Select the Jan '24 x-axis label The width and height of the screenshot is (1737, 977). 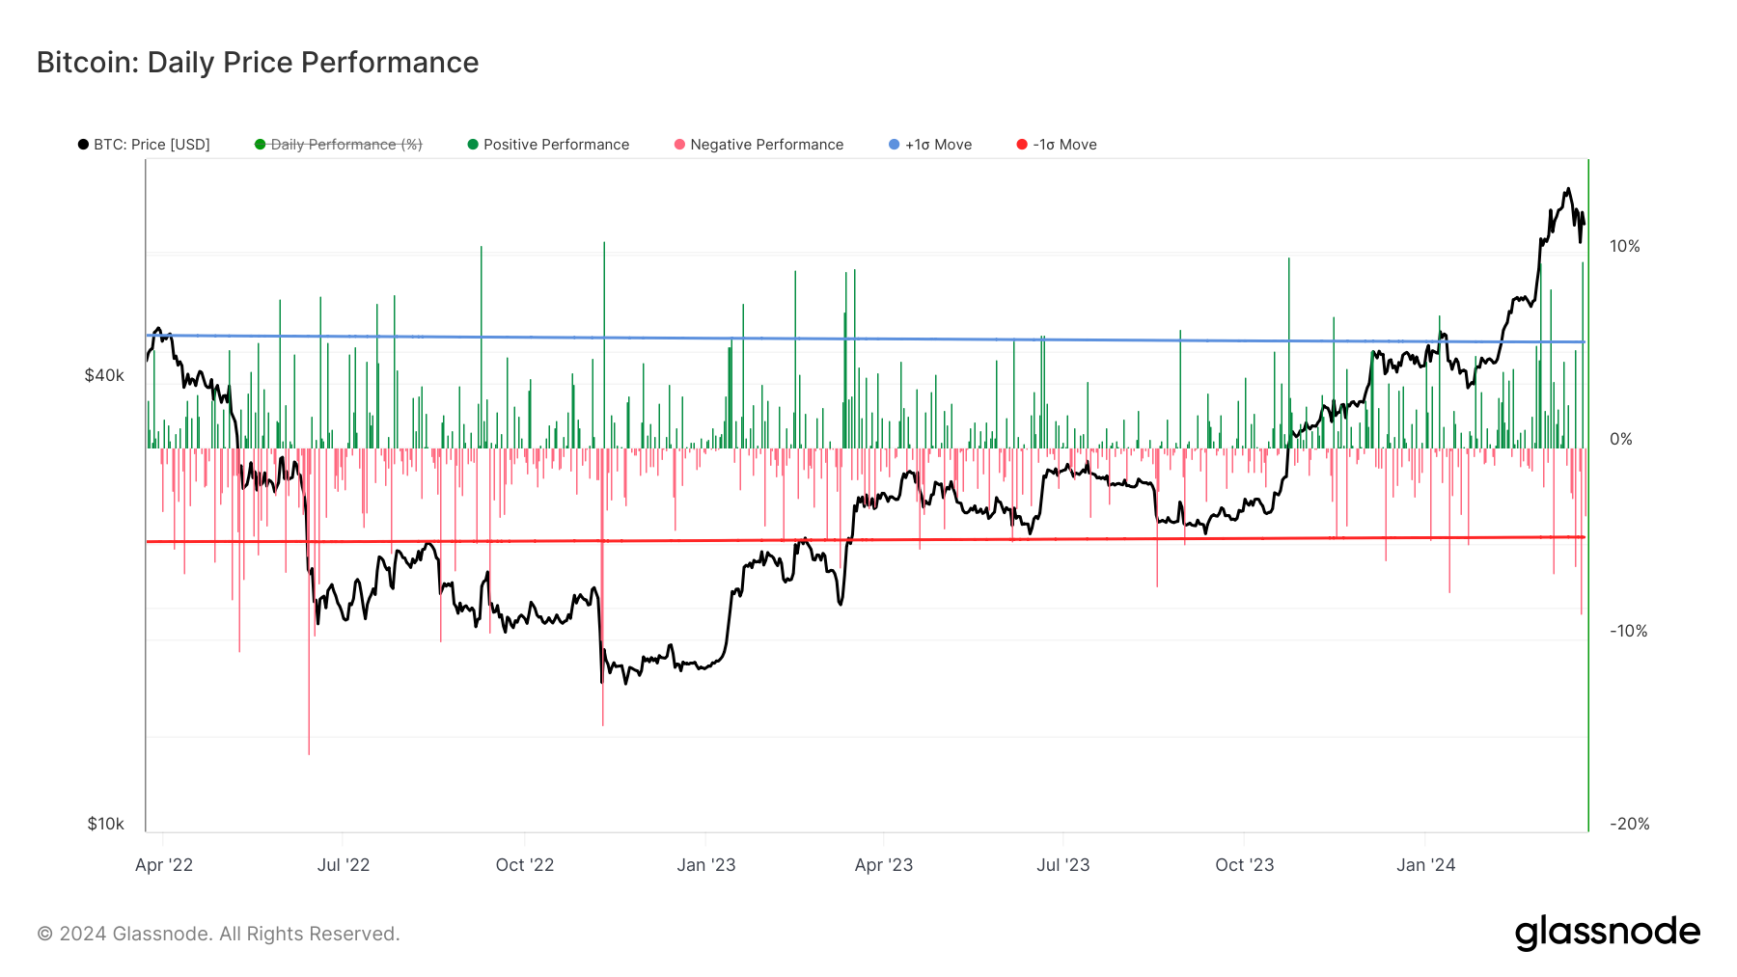point(1426,865)
